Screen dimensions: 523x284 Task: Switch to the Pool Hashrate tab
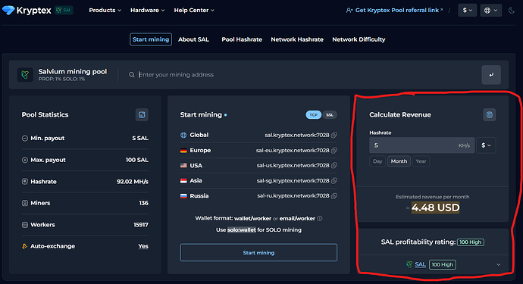click(x=242, y=39)
